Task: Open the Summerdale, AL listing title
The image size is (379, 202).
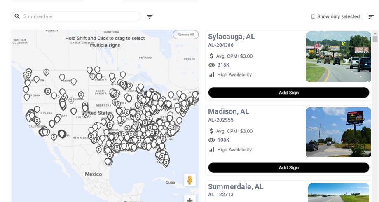Action: (x=236, y=187)
